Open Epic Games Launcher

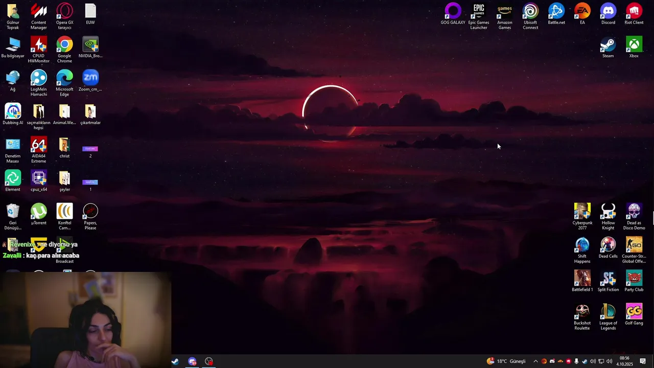pos(479,16)
